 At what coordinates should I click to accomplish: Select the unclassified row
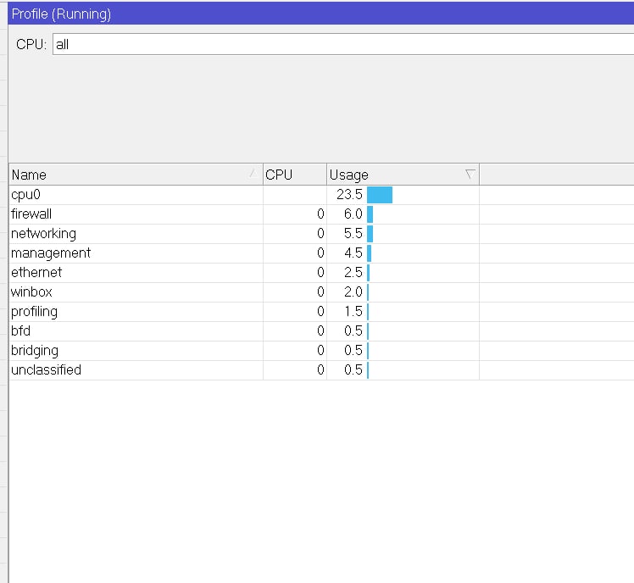[x=321, y=370]
